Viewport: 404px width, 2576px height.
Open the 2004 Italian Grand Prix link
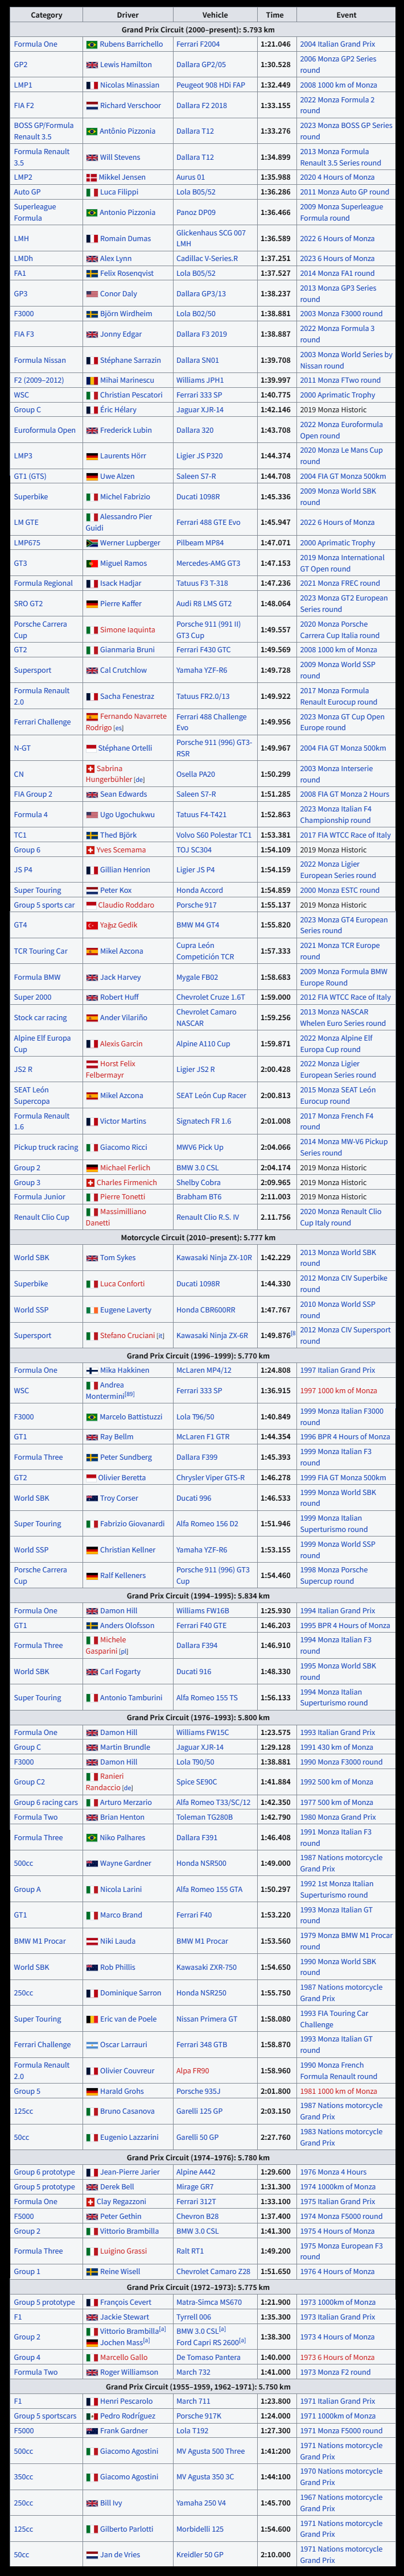point(338,44)
